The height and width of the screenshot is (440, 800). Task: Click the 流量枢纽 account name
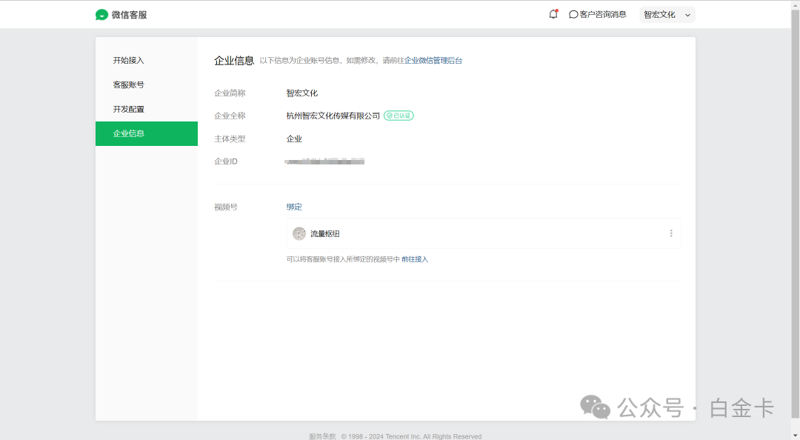[x=325, y=234]
